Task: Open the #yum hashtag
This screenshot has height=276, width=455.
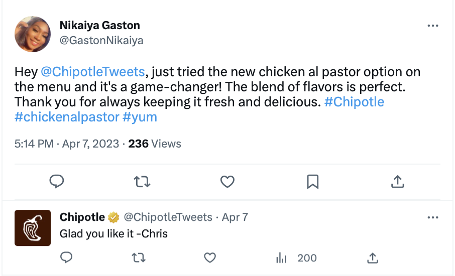Action: click(x=140, y=117)
